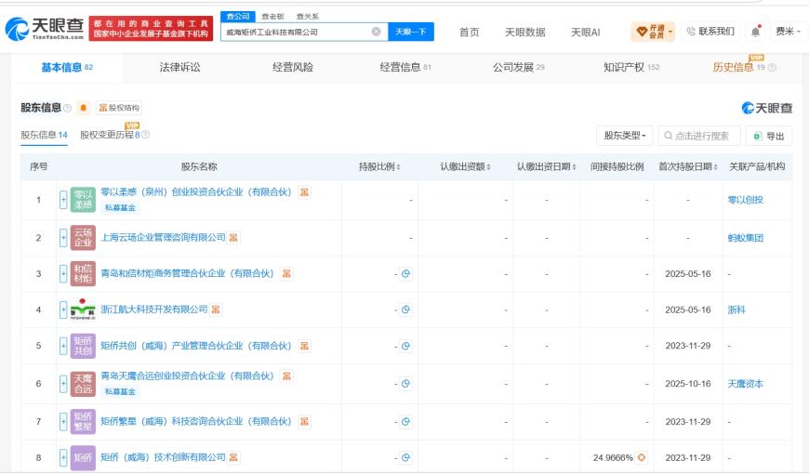Select 股东信息 14 sub-tab
Image resolution: width=809 pixels, height=474 pixels.
tap(44, 135)
